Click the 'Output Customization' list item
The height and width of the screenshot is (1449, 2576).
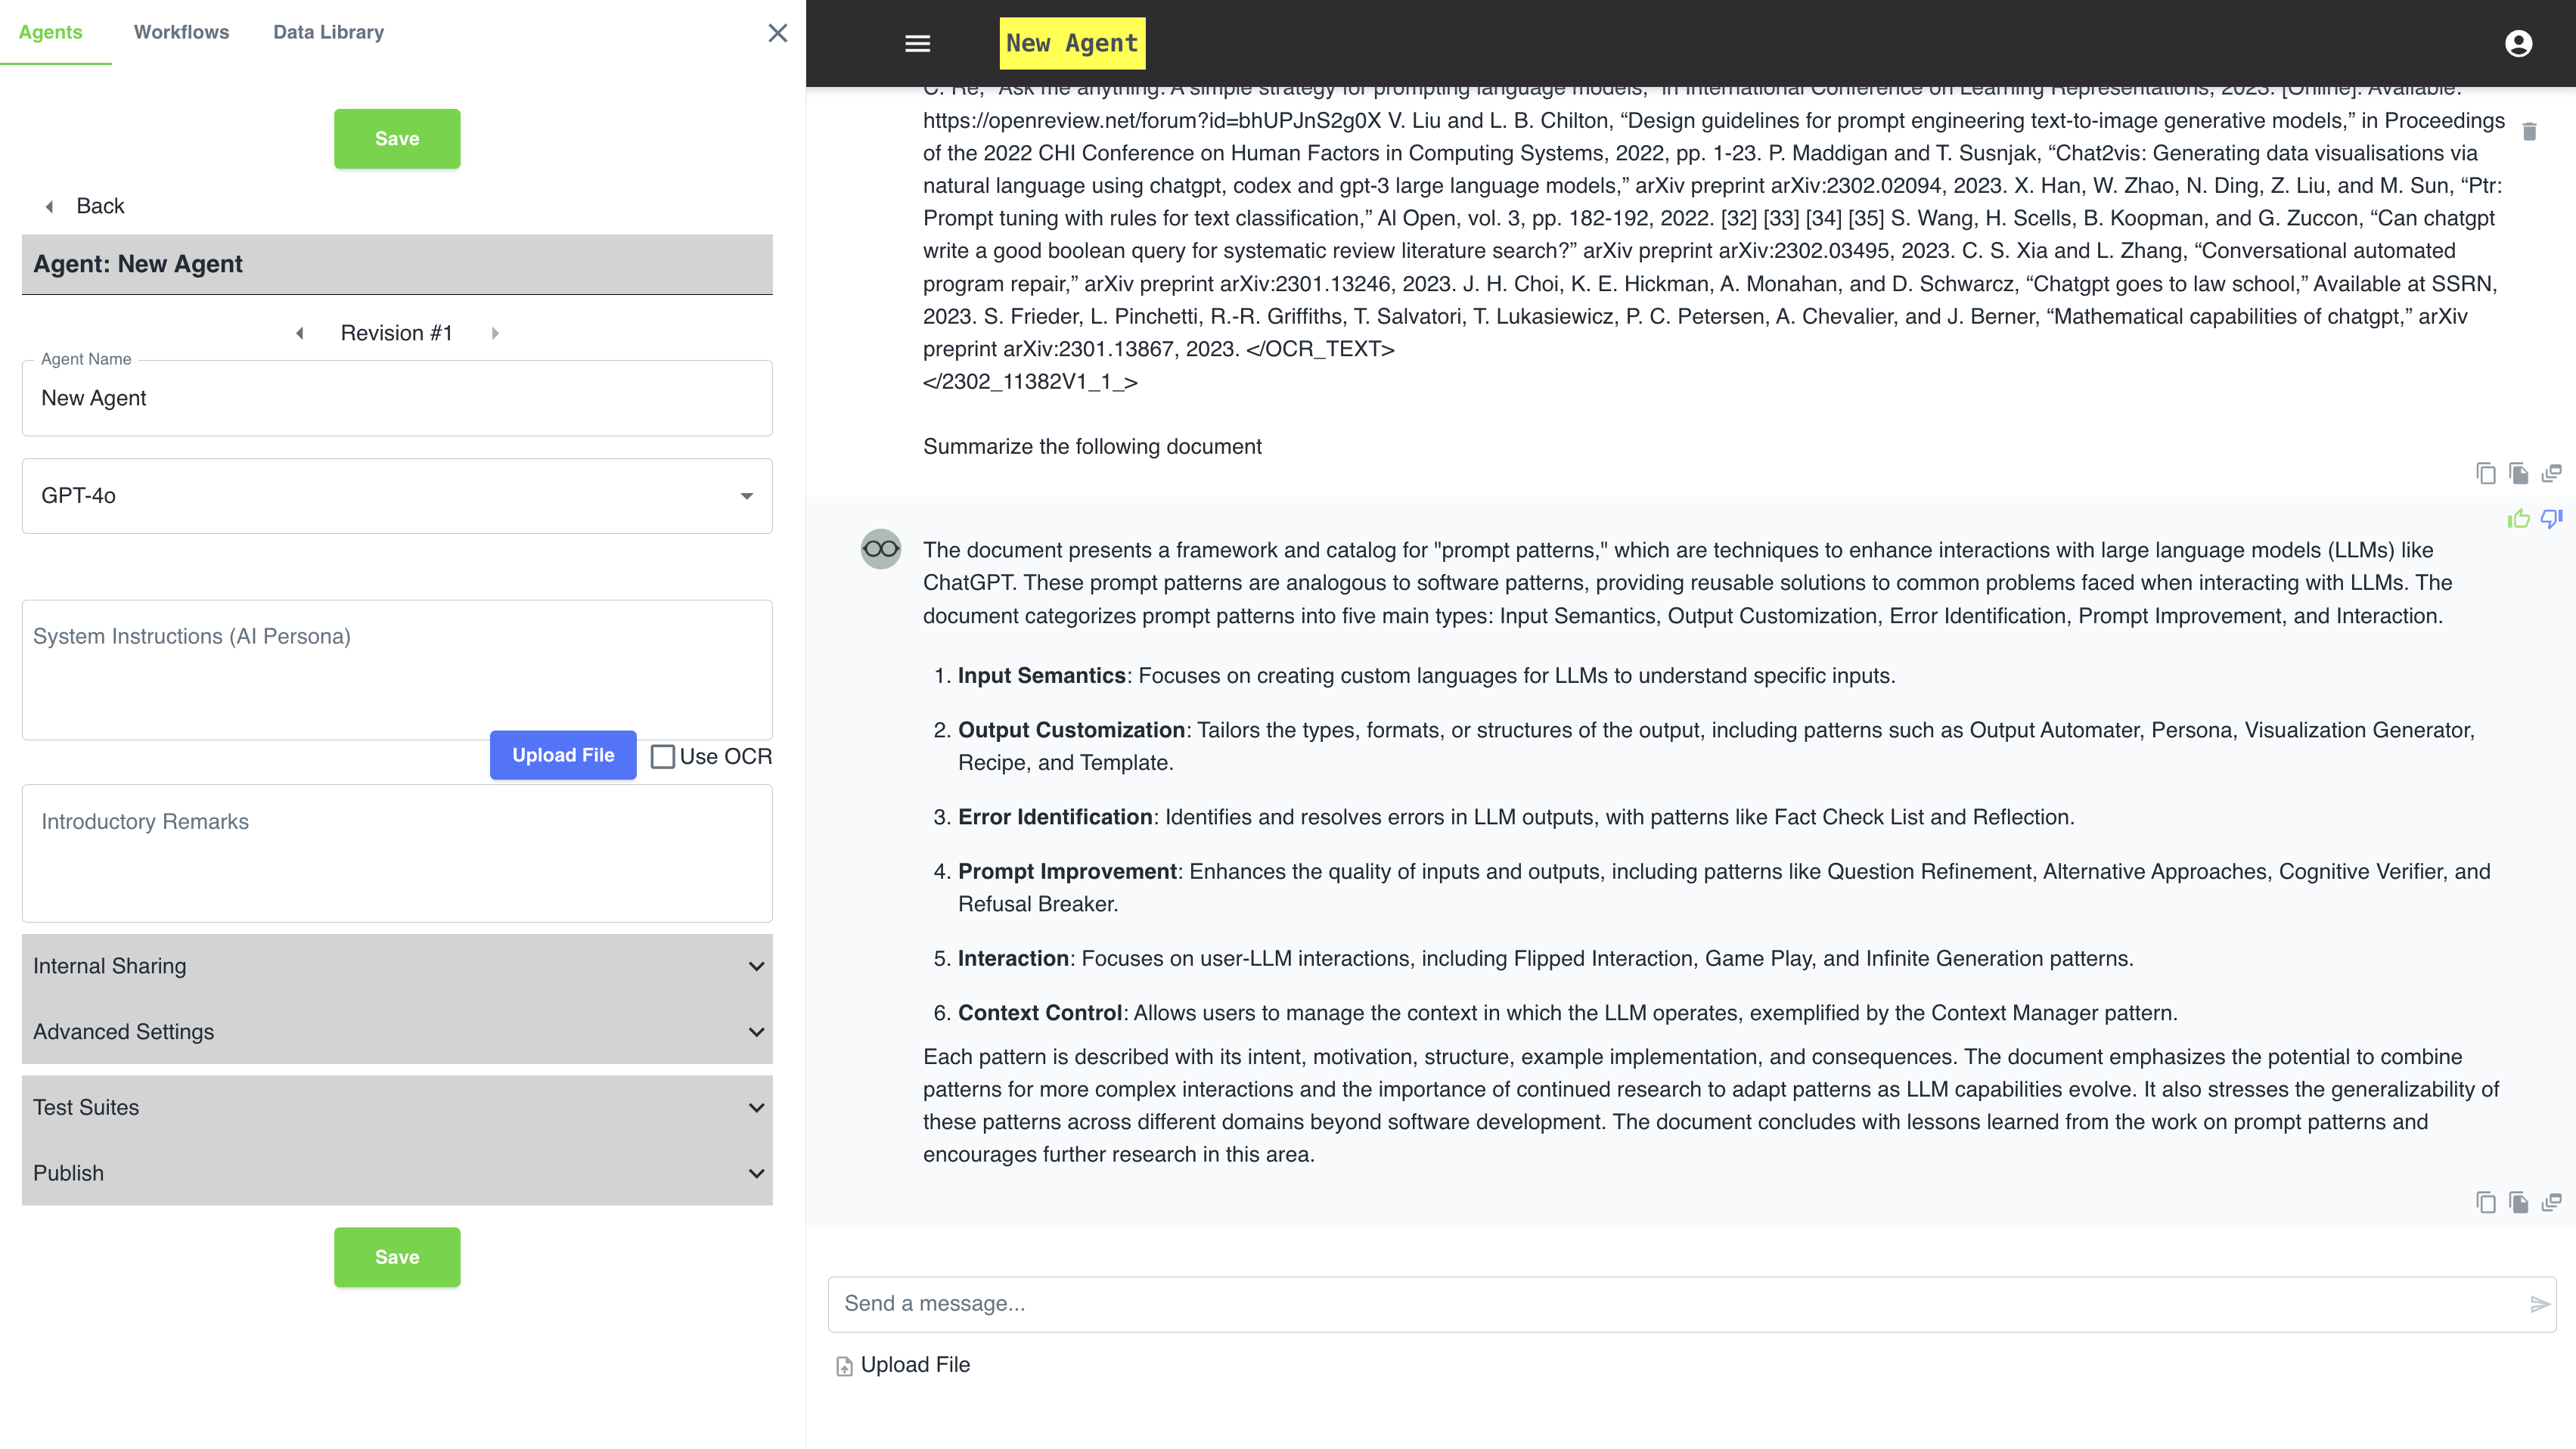click(x=1716, y=746)
